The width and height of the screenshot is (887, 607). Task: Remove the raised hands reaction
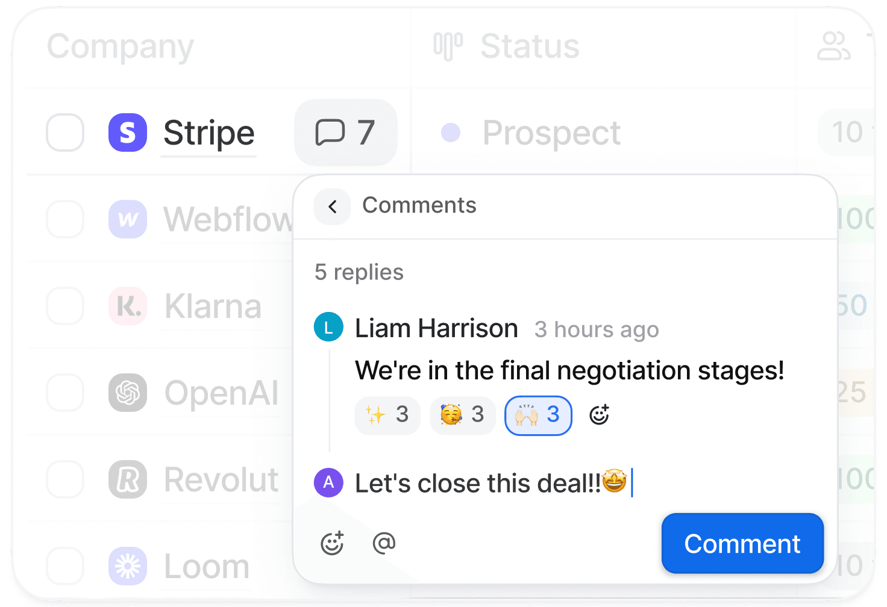[538, 415]
